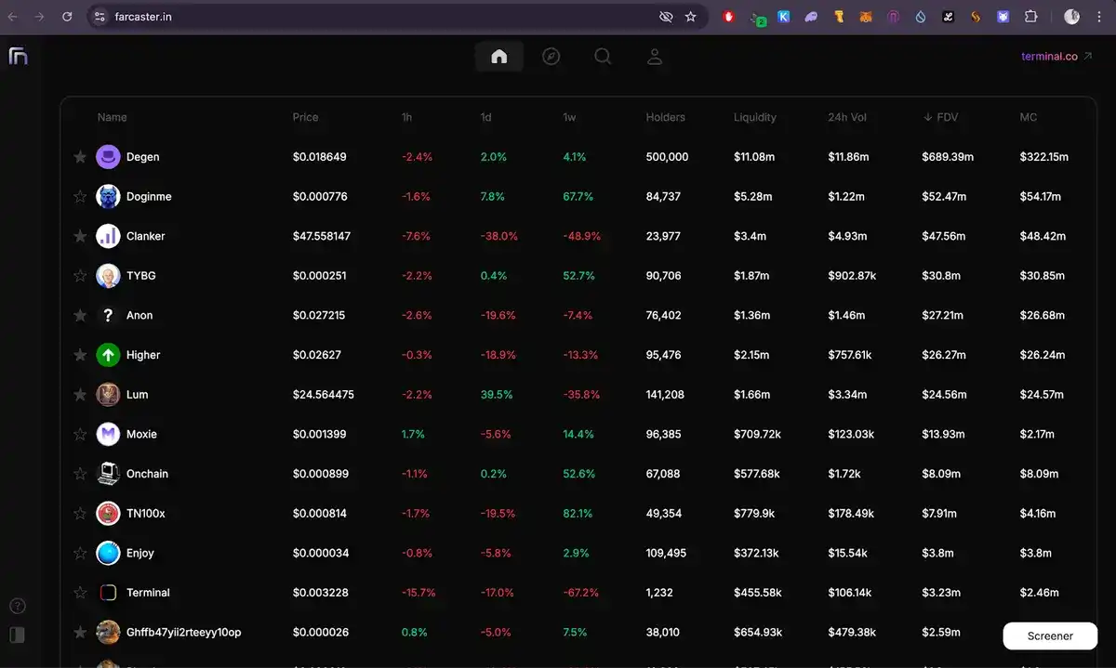Open the MetaMask fox extension

866,17
